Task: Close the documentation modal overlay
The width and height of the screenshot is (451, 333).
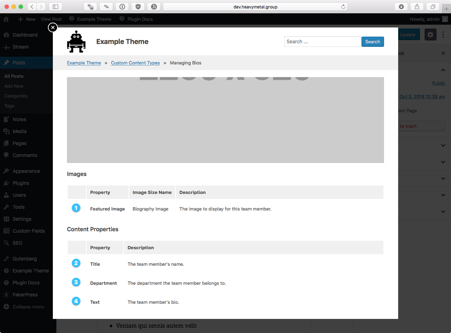Action: (x=52, y=27)
